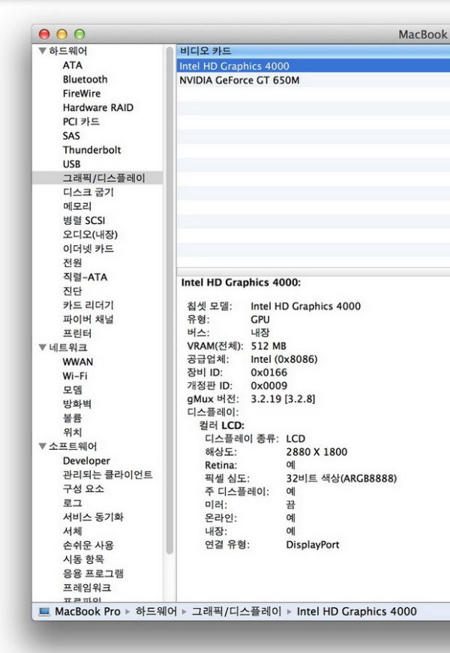Click Intel HD Graphics 4000 in path bar
The height and width of the screenshot is (653, 450).
tap(357, 611)
